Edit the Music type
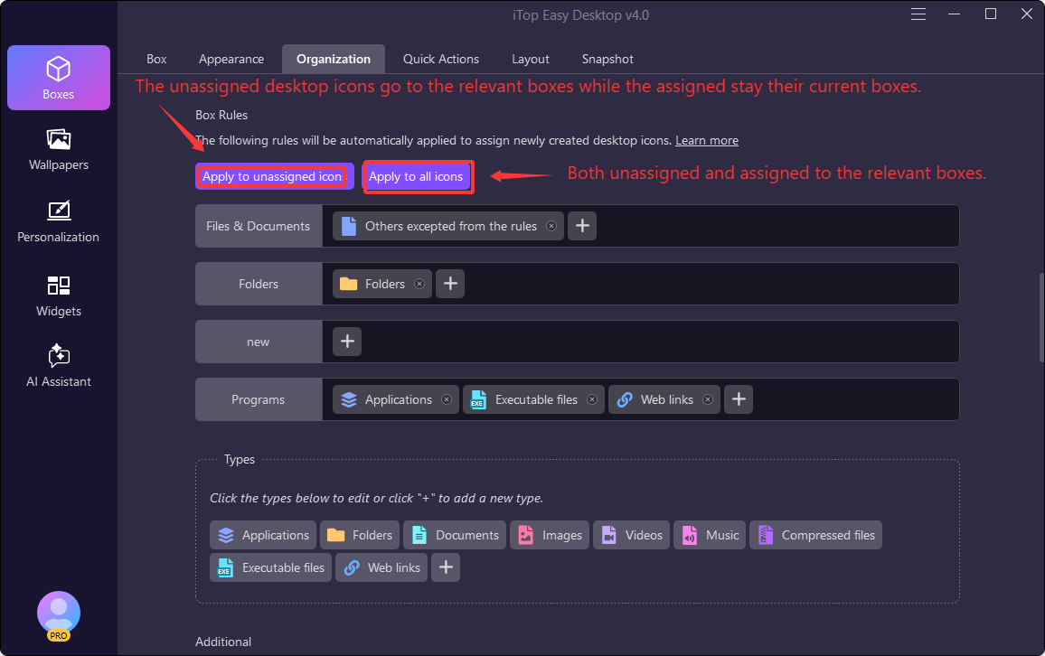1045x656 pixels. pyautogui.click(x=709, y=535)
